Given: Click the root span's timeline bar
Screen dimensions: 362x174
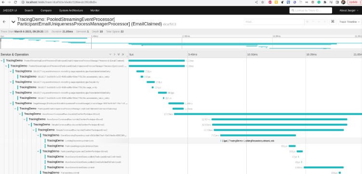Looking at the screenshot, I should point(157,61).
